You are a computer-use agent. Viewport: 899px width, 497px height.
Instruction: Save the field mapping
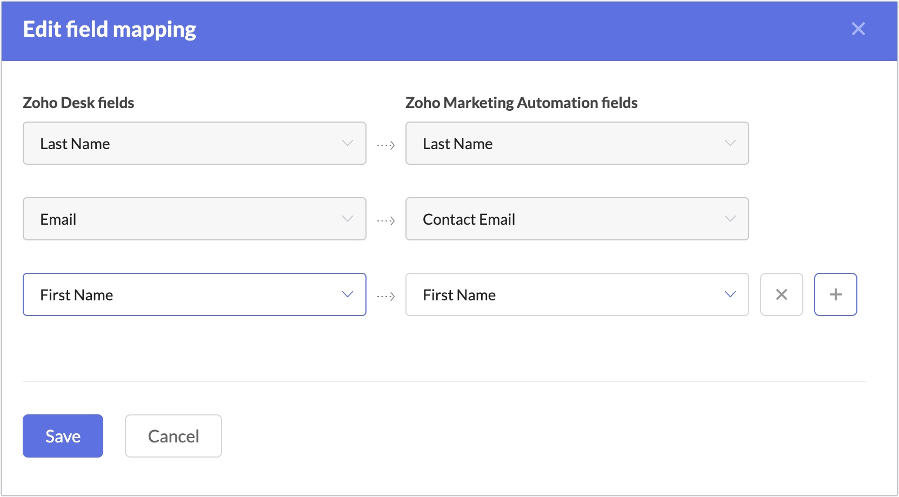coord(63,436)
